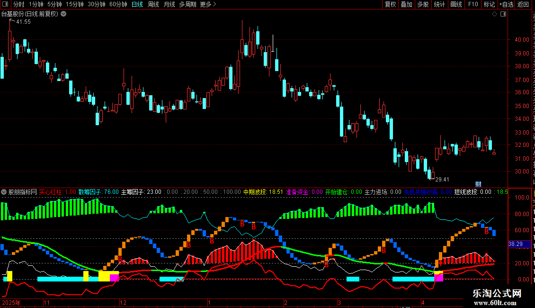
Task: Click the 40.00 price axis label
Action: click(522, 40)
